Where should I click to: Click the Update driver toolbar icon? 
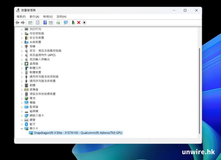(73, 22)
